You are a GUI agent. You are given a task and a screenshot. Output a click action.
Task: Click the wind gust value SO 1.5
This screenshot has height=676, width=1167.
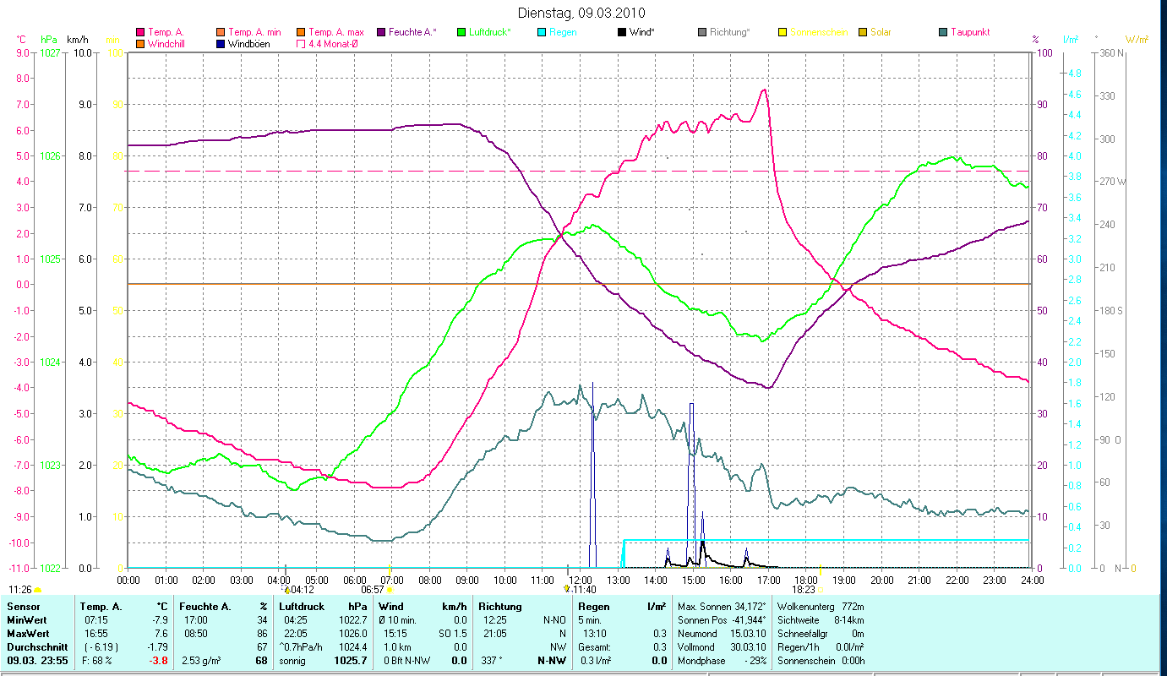pyautogui.click(x=451, y=634)
